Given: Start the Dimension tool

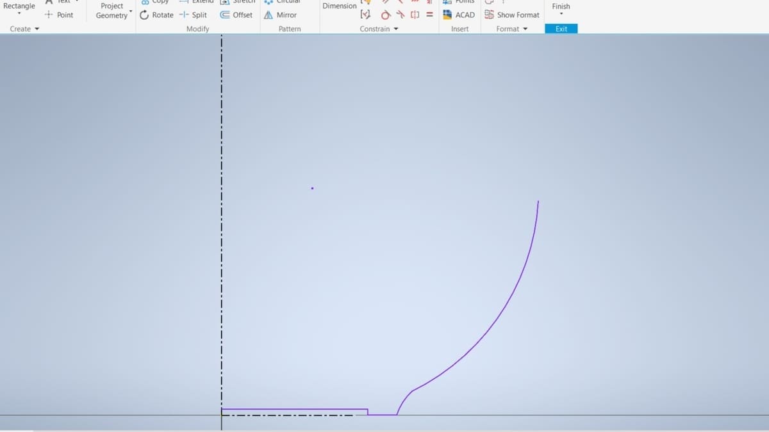Looking at the screenshot, I should tap(339, 6).
